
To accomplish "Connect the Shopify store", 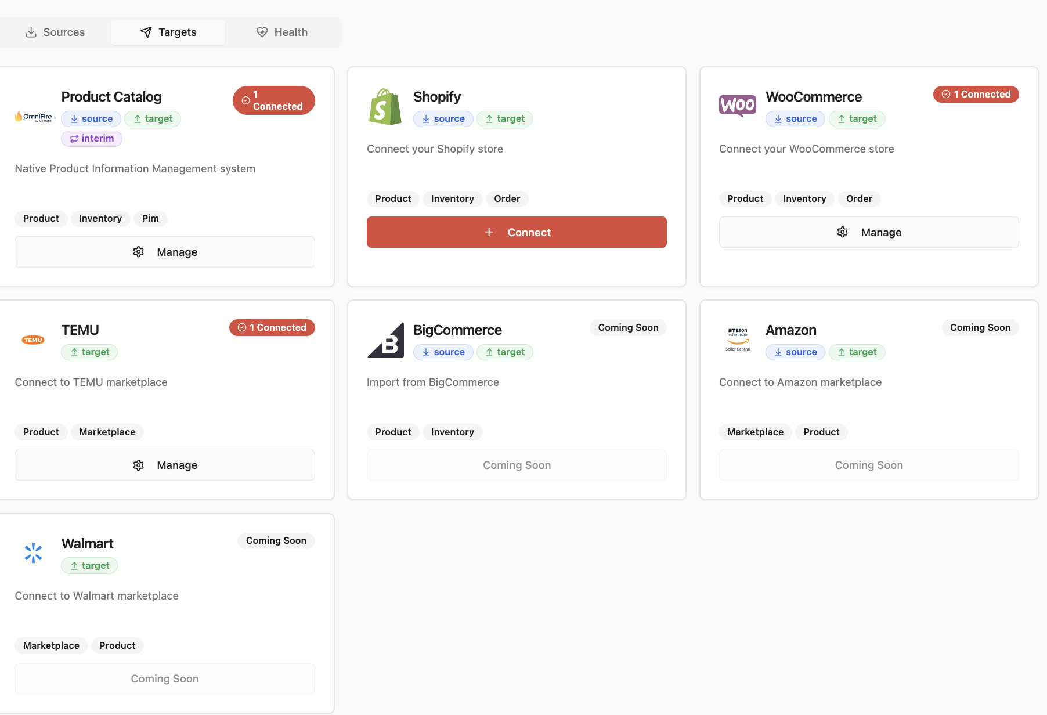I will point(516,232).
